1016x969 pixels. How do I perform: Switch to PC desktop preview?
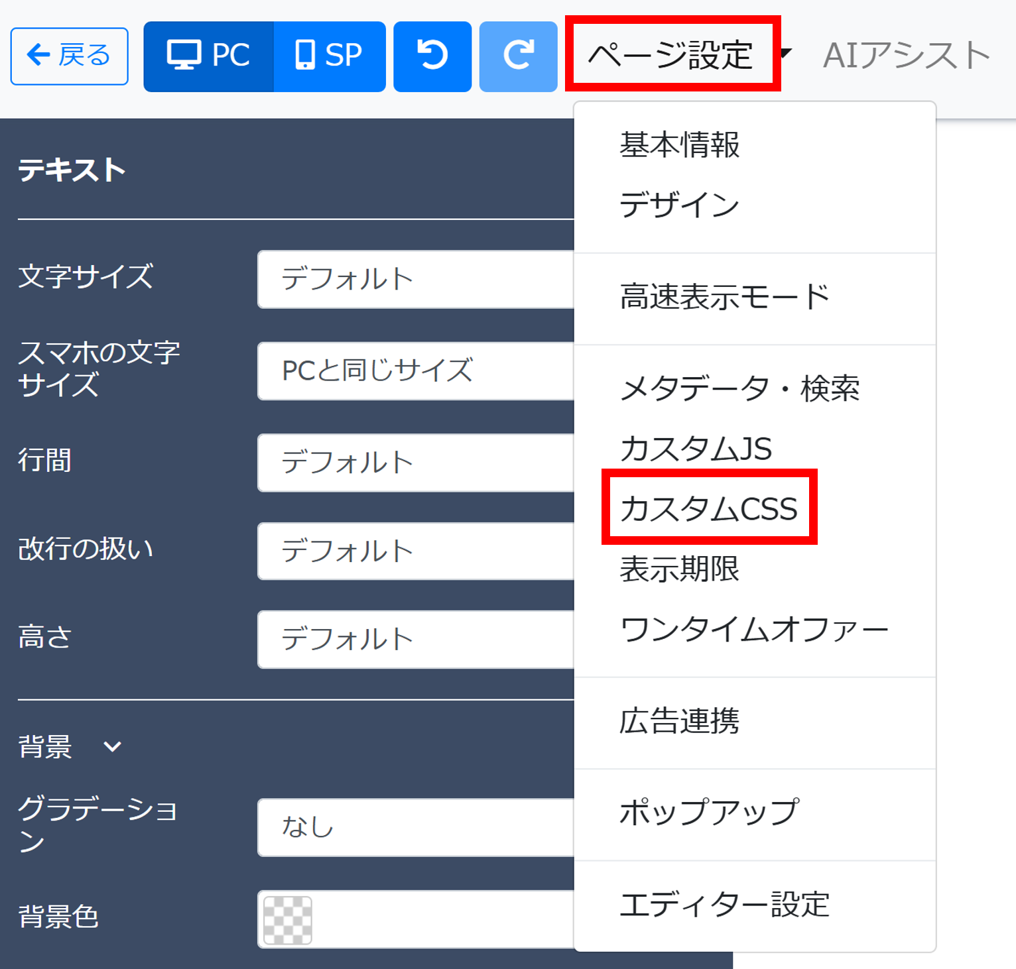coord(208,56)
